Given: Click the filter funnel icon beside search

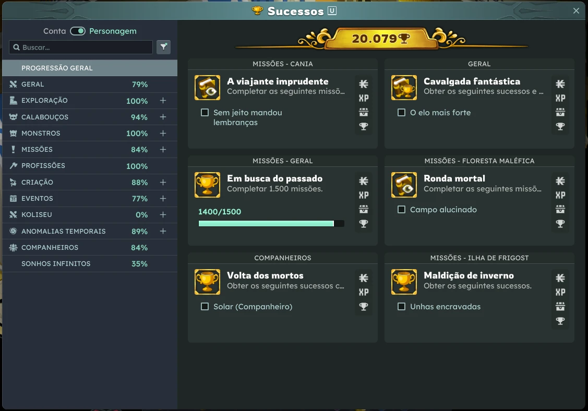Looking at the screenshot, I should (164, 47).
